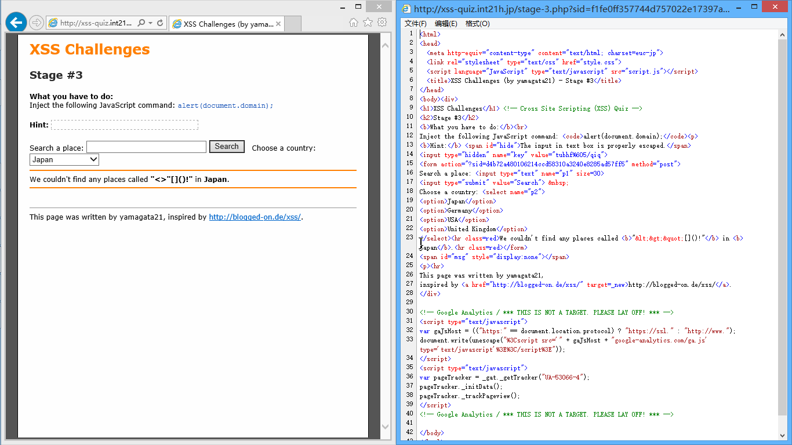Click the source viewer scrollbar up arrow
Image resolution: width=792 pixels, height=445 pixels.
coord(783,35)
